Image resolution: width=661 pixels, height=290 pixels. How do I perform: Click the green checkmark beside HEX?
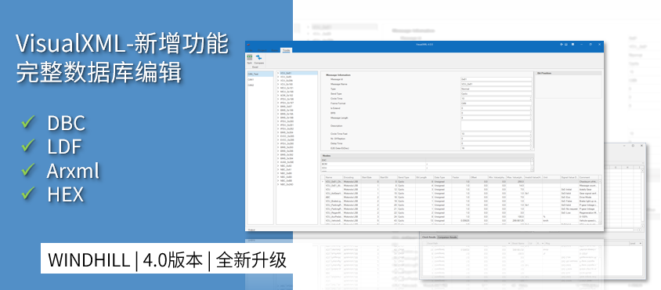point(28,193)
